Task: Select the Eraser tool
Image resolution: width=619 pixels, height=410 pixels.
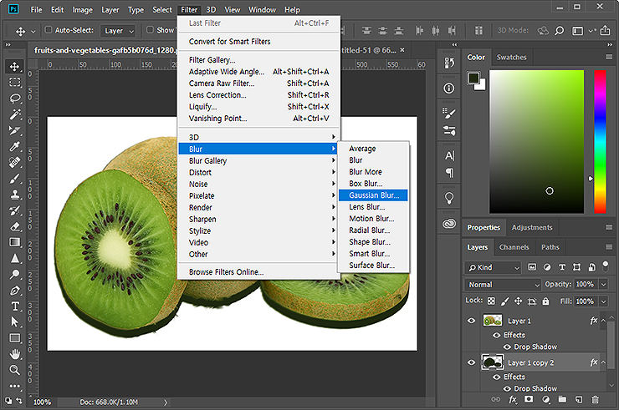Action: 14,226
